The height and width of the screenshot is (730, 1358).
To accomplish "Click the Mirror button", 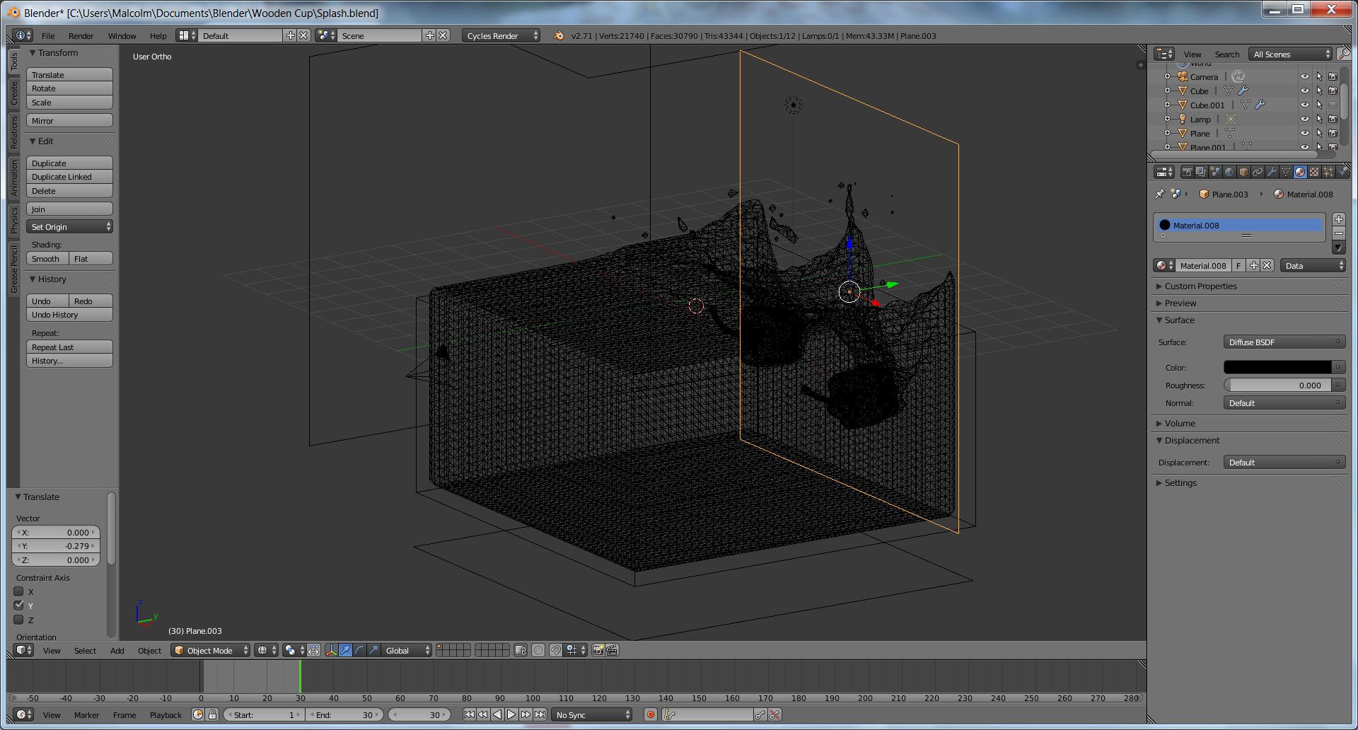I will 69,120.
